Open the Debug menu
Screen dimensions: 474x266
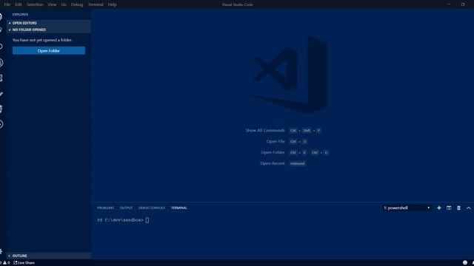coord(77,4)
